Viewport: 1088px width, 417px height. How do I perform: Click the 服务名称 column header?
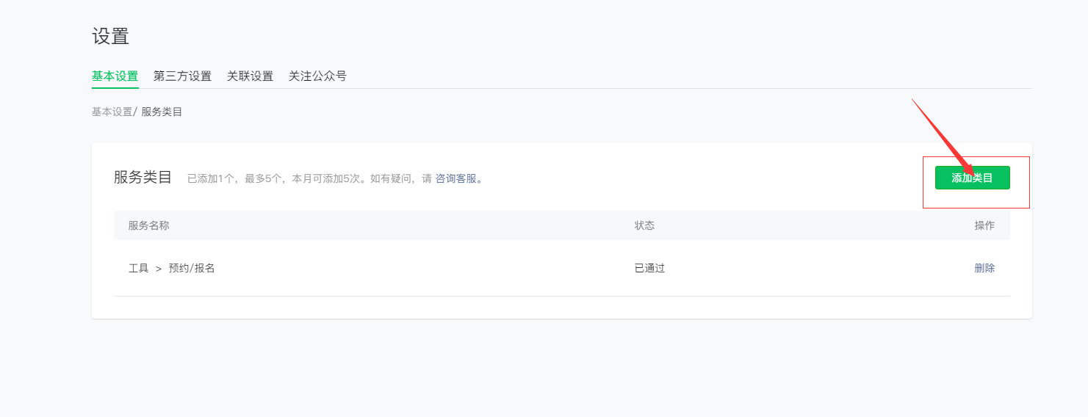tap(148, 225)
